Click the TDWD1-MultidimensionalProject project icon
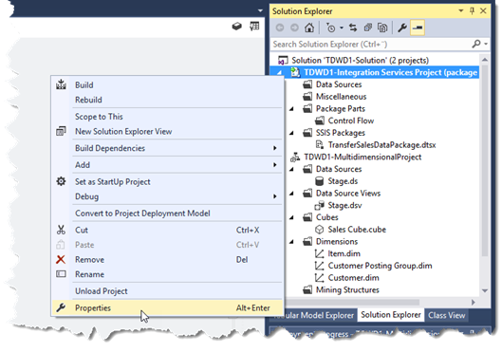Viewport: 502px width, 353px height. [295, 158]
